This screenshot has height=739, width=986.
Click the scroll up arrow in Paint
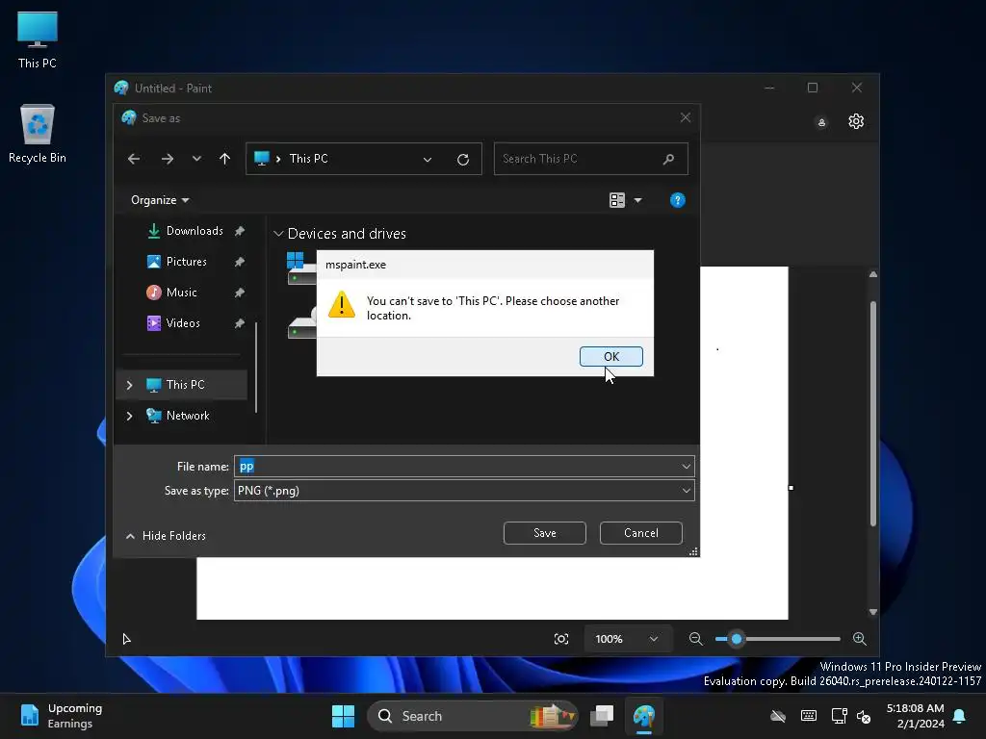pyautogui.click(x=872, y=274)
